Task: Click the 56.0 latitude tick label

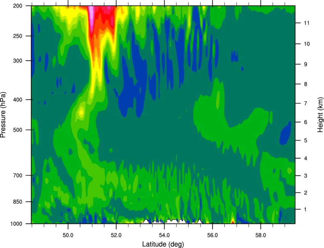Action: click(212, 235)
